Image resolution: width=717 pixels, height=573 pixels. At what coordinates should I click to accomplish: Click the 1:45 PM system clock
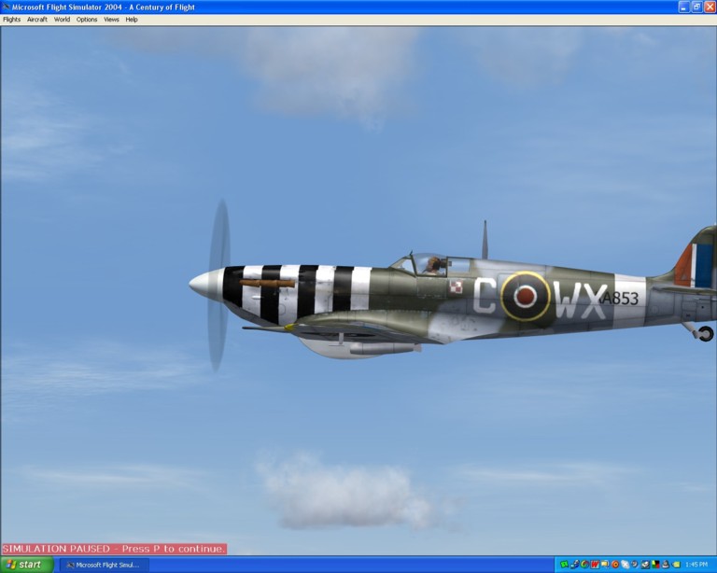click(x=696, y=565)
